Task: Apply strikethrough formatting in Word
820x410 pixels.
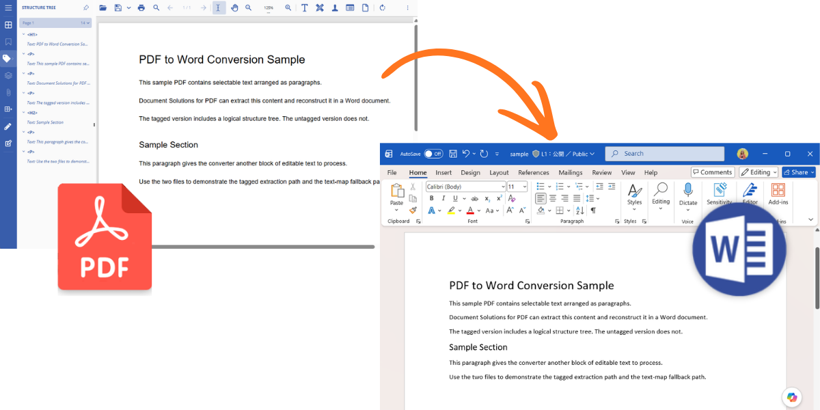Action: [x=474, y=199]
